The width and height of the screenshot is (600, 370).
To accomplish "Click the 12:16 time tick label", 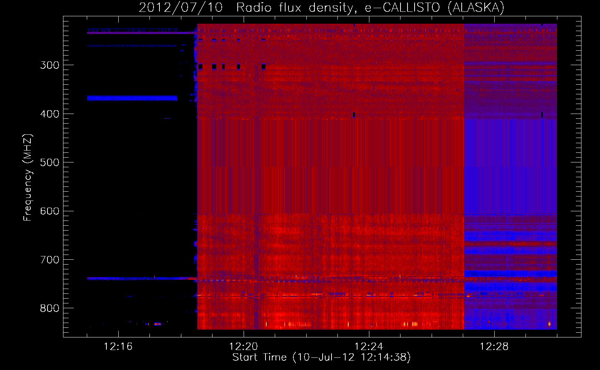I will tap(118, 346).
